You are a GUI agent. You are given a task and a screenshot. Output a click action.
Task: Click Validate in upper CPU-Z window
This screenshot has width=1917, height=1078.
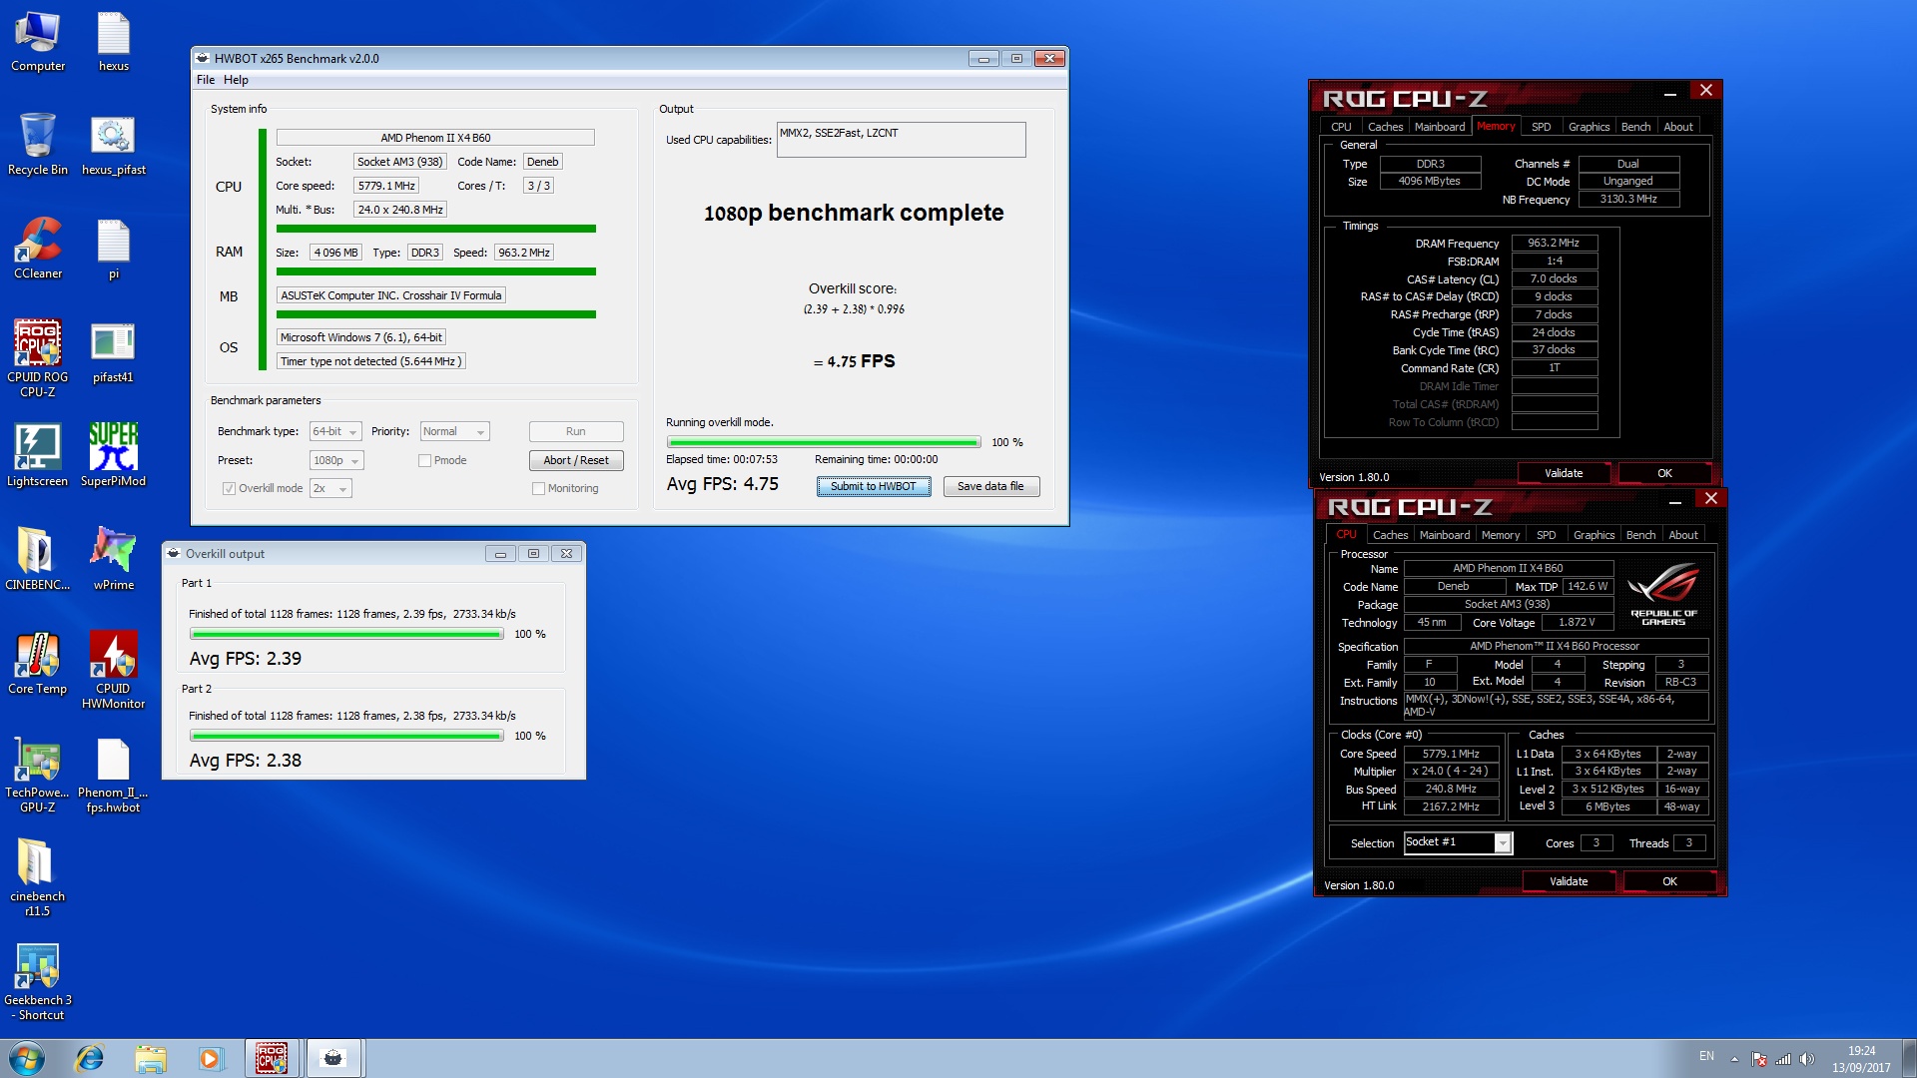click(x=1564, y=473)
